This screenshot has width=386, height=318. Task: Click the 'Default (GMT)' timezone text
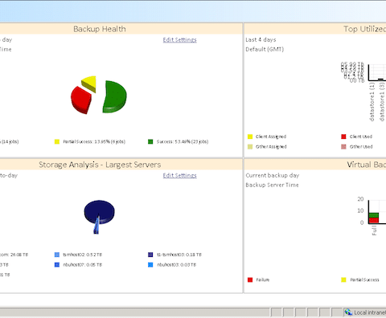click(265, 49)
